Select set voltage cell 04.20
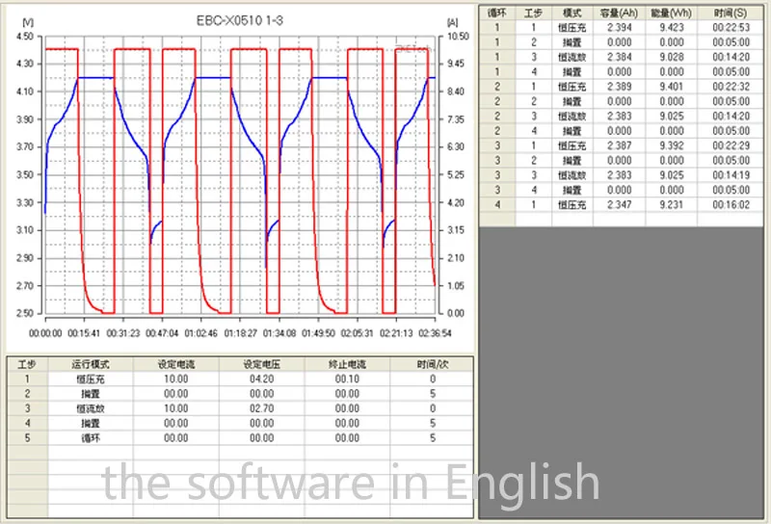771x524 pixels. point(261,379)
